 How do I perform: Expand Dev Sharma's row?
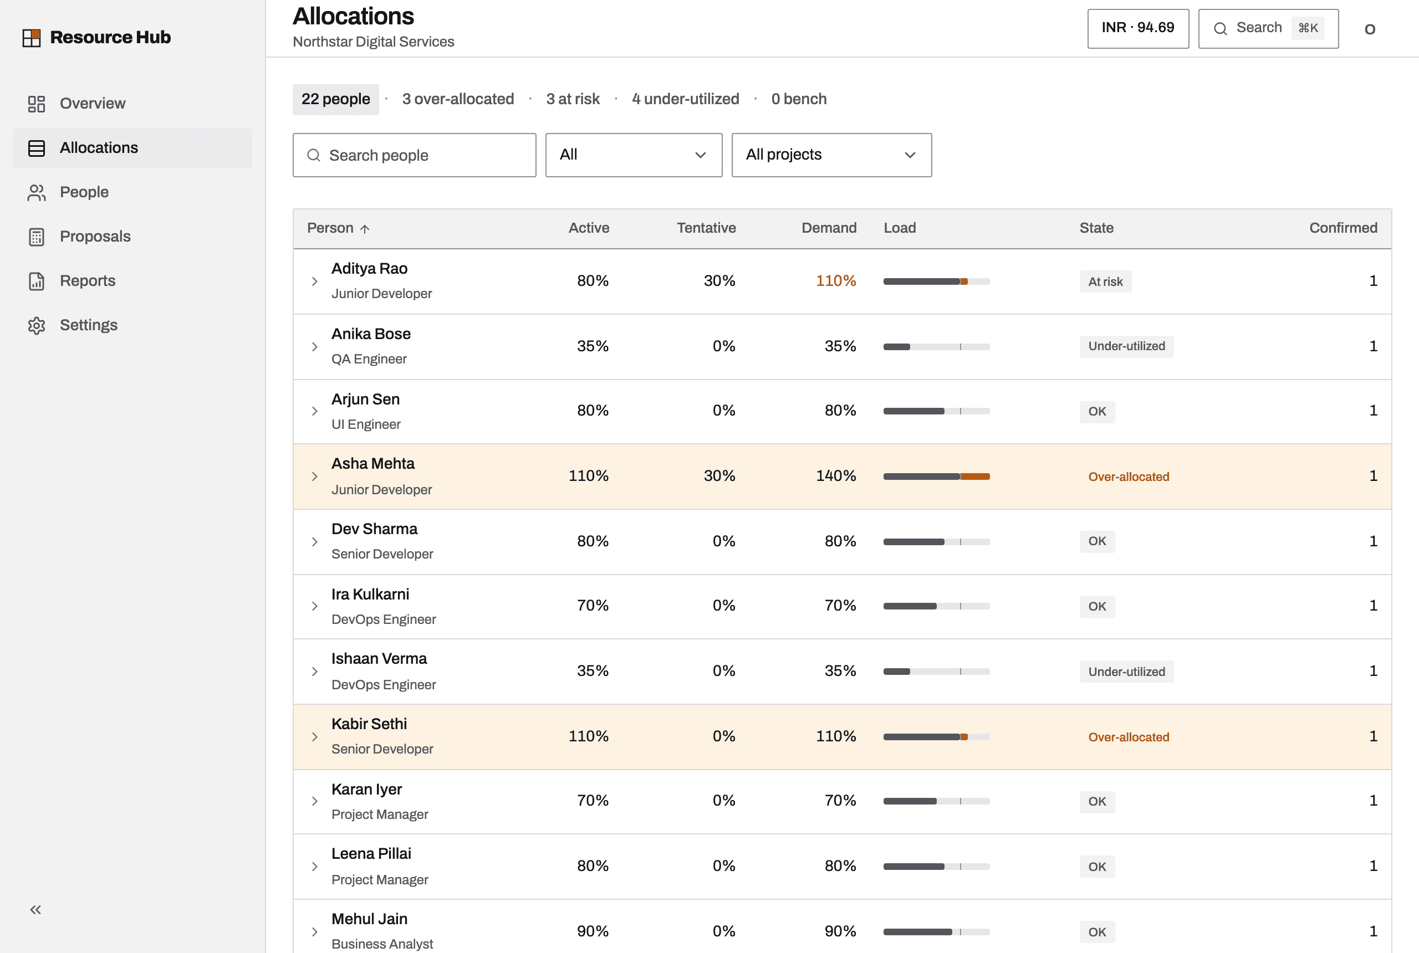pos(314,541)
